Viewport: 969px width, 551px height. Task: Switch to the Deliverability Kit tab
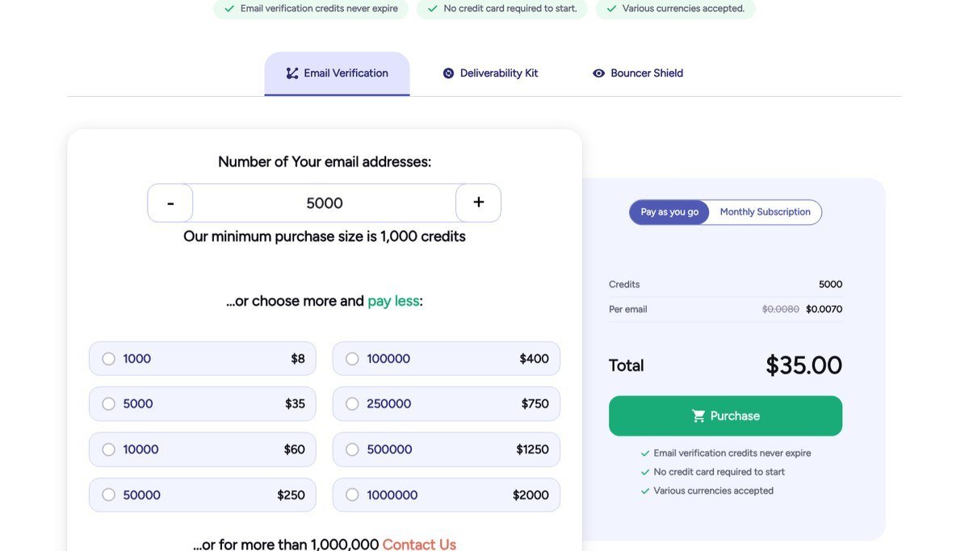click(490, 73)
